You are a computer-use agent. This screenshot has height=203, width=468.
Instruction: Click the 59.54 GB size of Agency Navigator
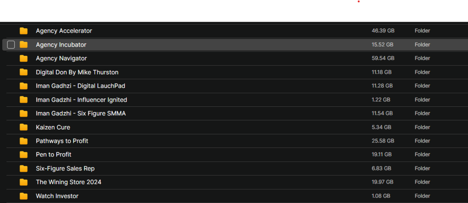click(383, 59)
